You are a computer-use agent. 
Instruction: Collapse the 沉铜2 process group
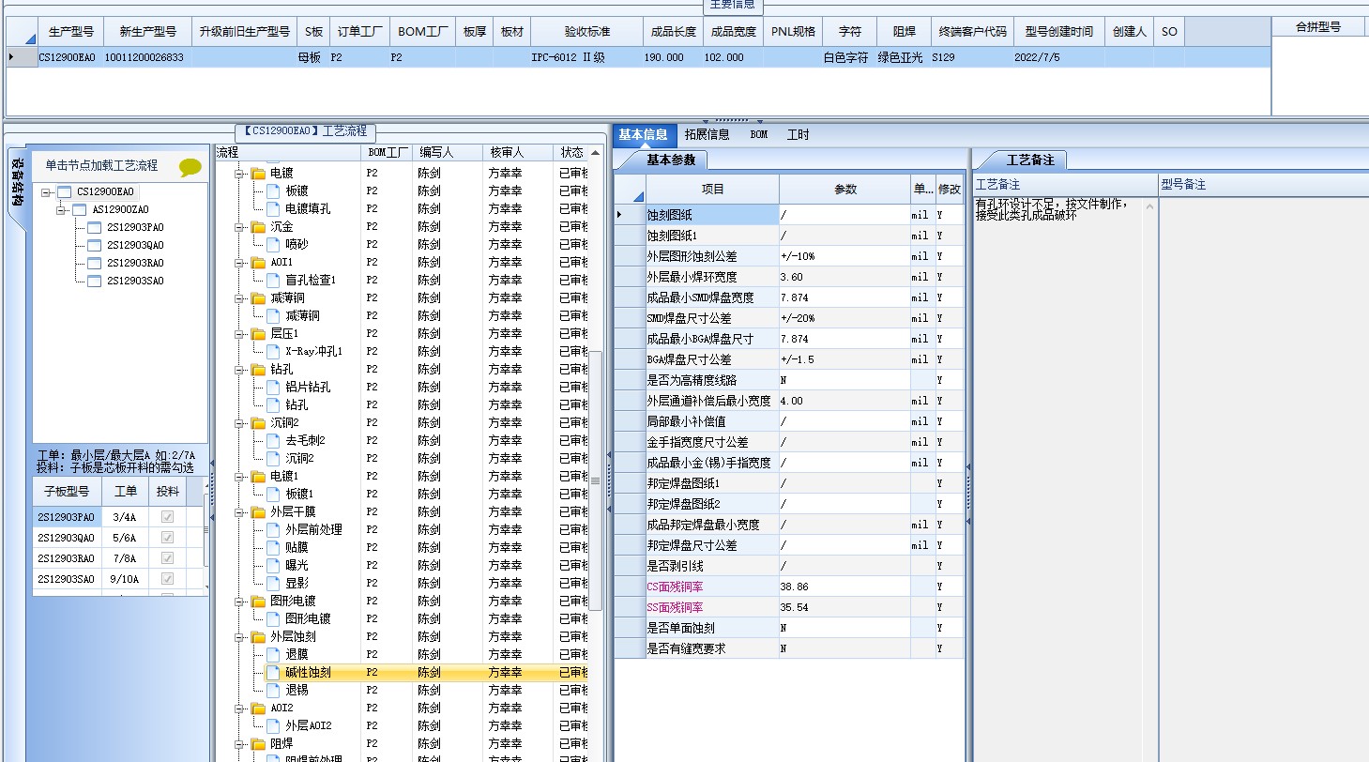click(x=239, y=424)
